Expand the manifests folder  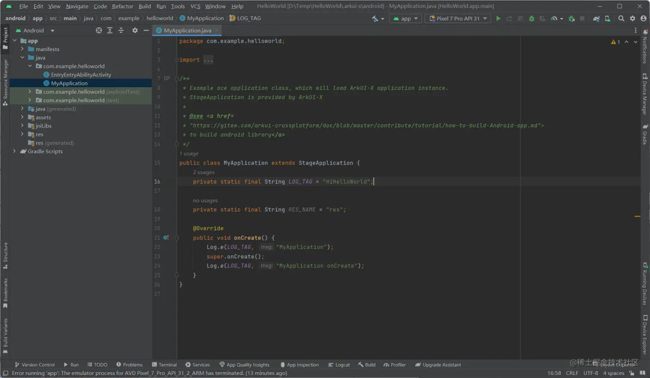point(23,49)
